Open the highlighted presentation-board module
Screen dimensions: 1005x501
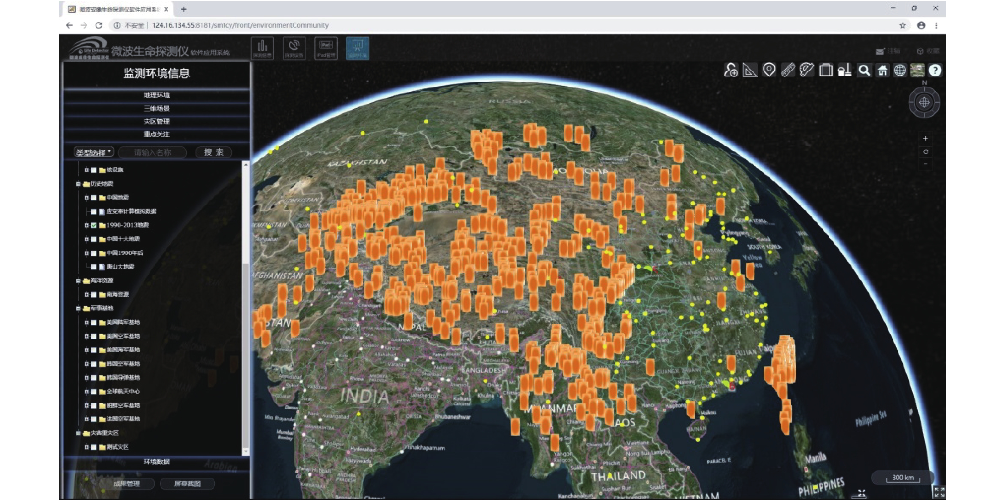357,48
